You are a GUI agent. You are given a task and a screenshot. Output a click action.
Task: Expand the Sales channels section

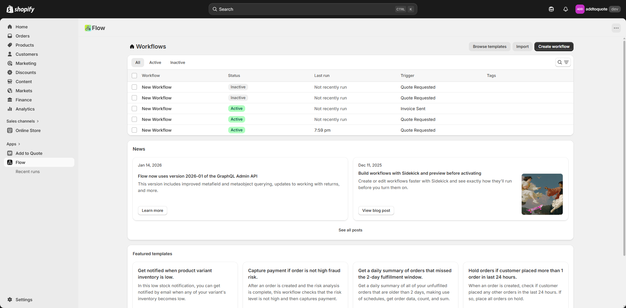22,121
